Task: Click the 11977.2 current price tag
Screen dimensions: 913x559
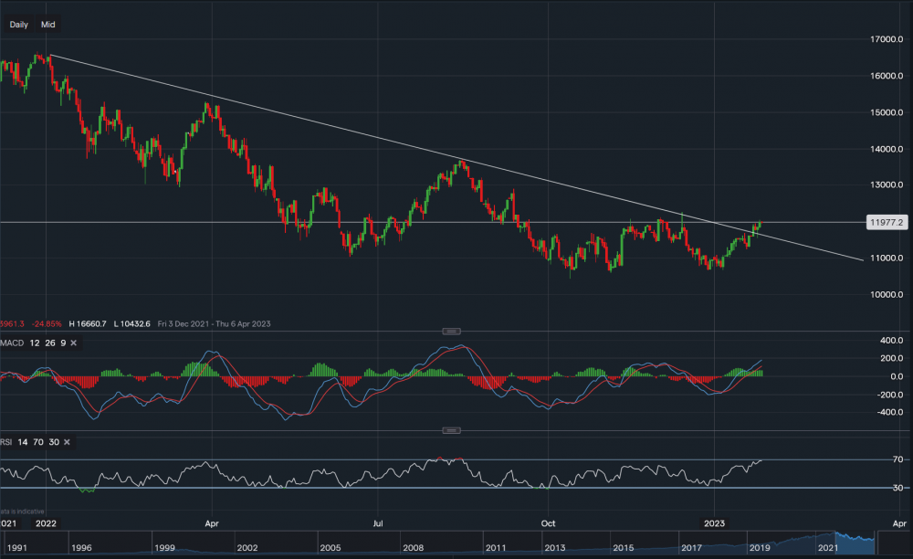Action: (887, 222)
